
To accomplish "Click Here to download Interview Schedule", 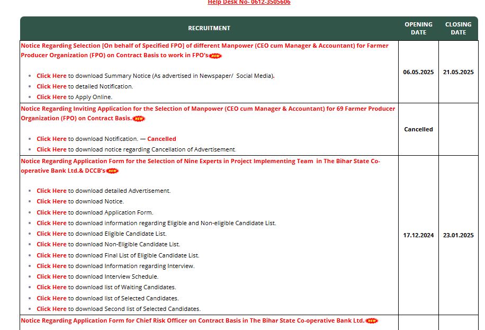I will [51, 276].
